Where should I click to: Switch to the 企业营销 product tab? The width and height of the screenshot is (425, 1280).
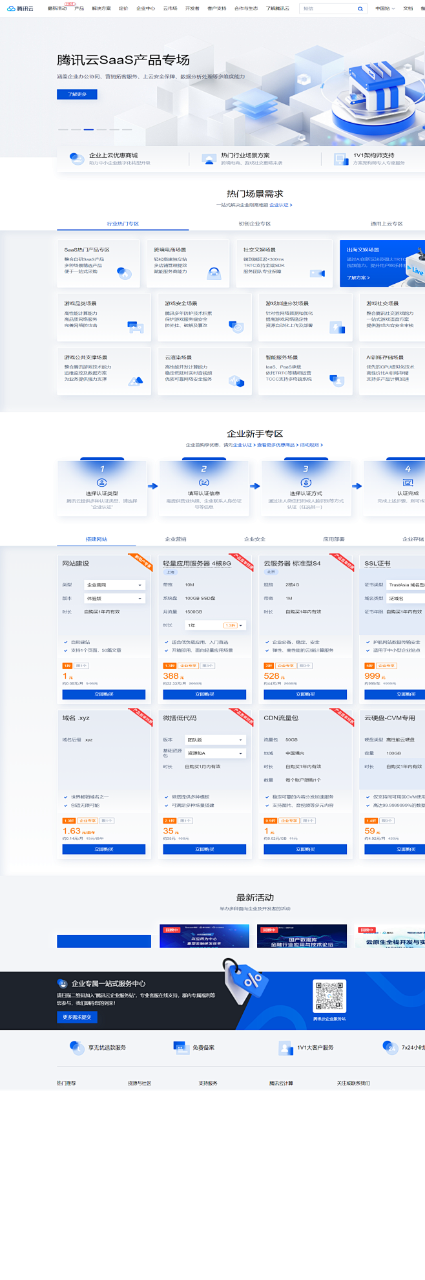tap(175, 539)
